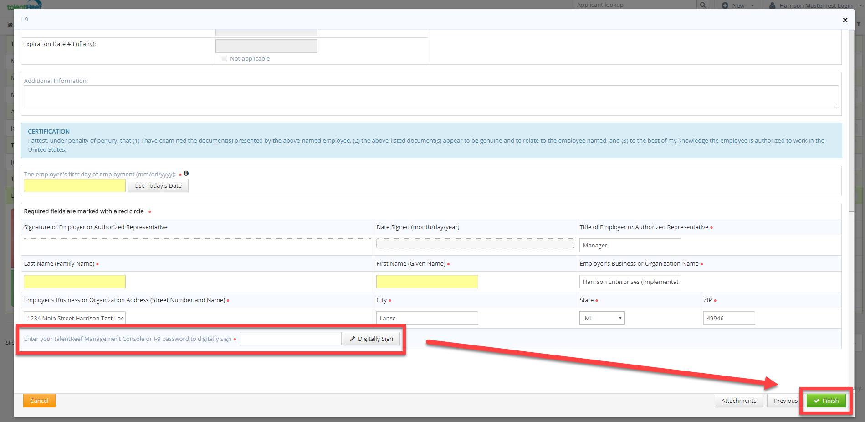This screenshot has height=422, width=865.
Task: Click the user profile silhouette icon
Action: coord(772,5)
